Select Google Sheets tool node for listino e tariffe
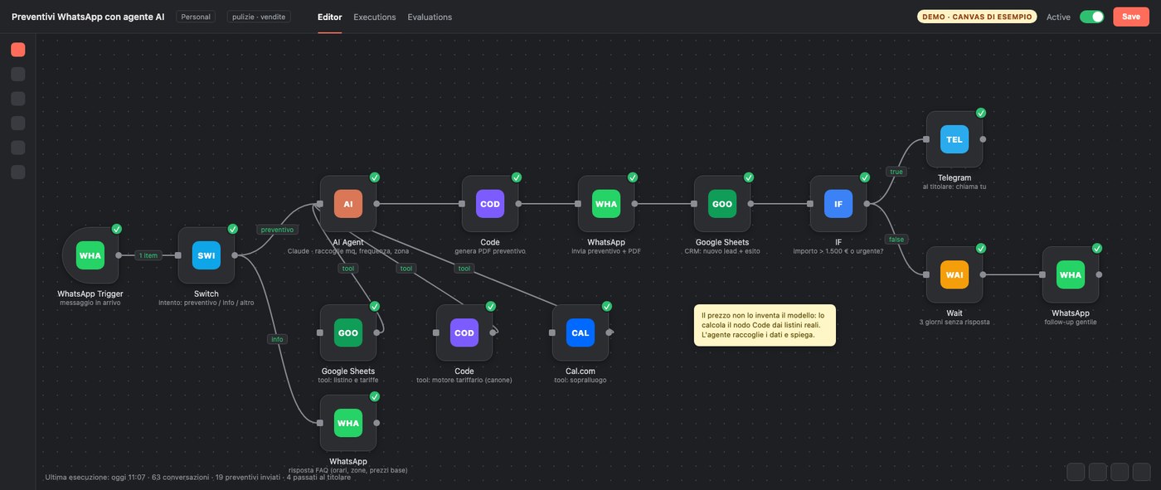This screenshot has height=490, width=1161. pos(348,332)
